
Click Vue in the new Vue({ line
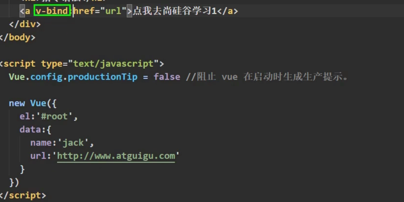coord(38,103)
